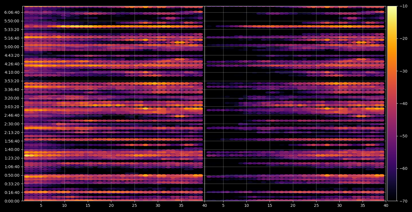
Task: Select x-axis tick 10 under the right panel
Action: (246, 206)
